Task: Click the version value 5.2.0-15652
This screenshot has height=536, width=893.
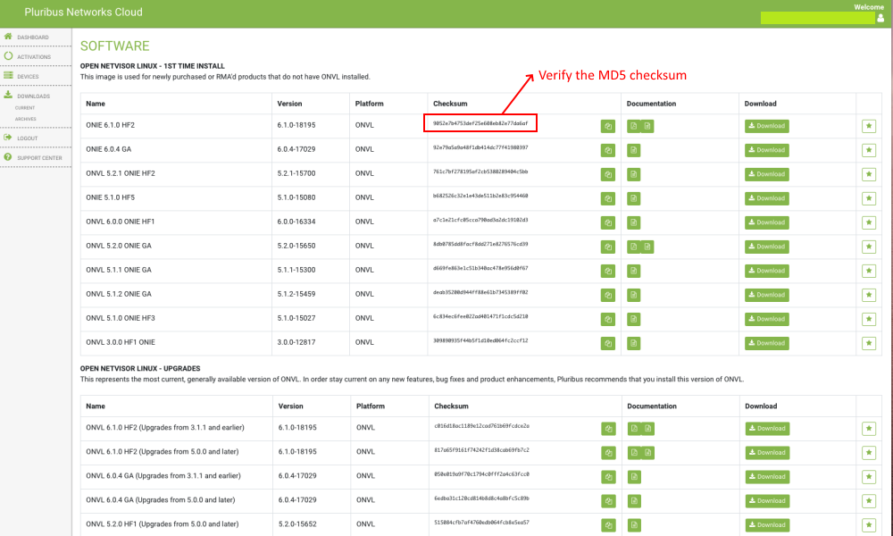Action: coord(297,524)
